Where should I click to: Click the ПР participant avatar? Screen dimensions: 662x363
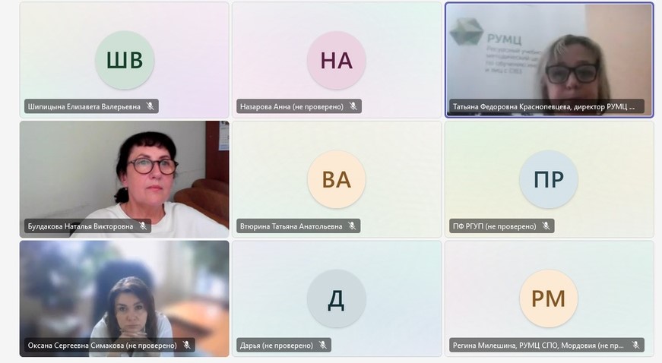(x=549, y=179)
